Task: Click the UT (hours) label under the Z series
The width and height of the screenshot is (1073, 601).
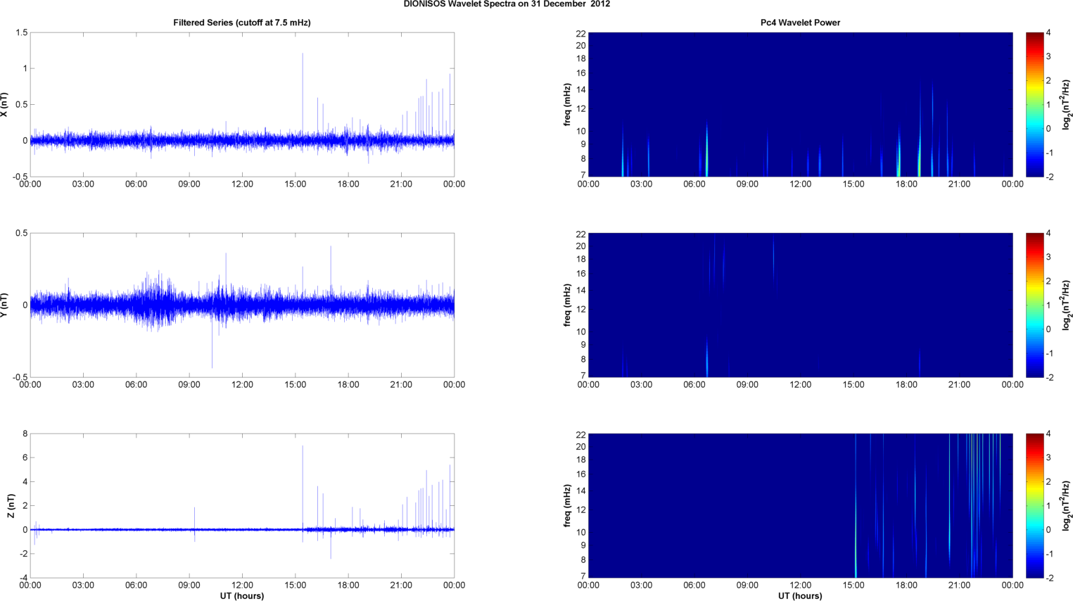Action: pyautogui.click(x=241, y=596)
